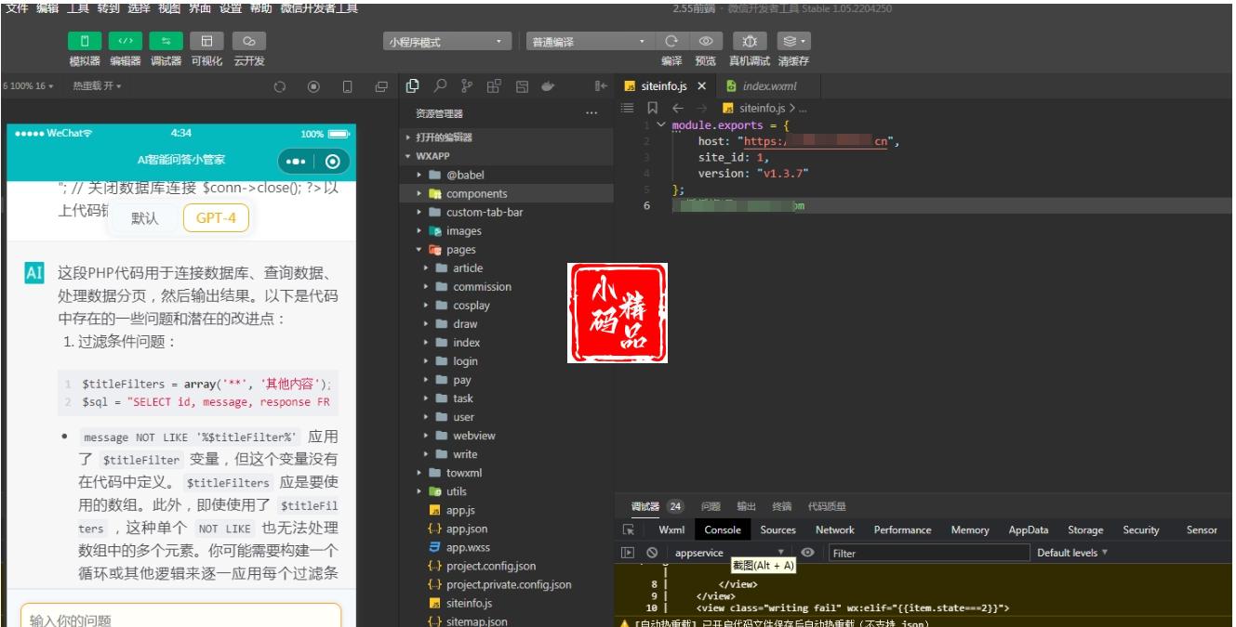Click the clear console icon
The width and height of the screenshot is (1236, 627).
(x=650, y=553)
